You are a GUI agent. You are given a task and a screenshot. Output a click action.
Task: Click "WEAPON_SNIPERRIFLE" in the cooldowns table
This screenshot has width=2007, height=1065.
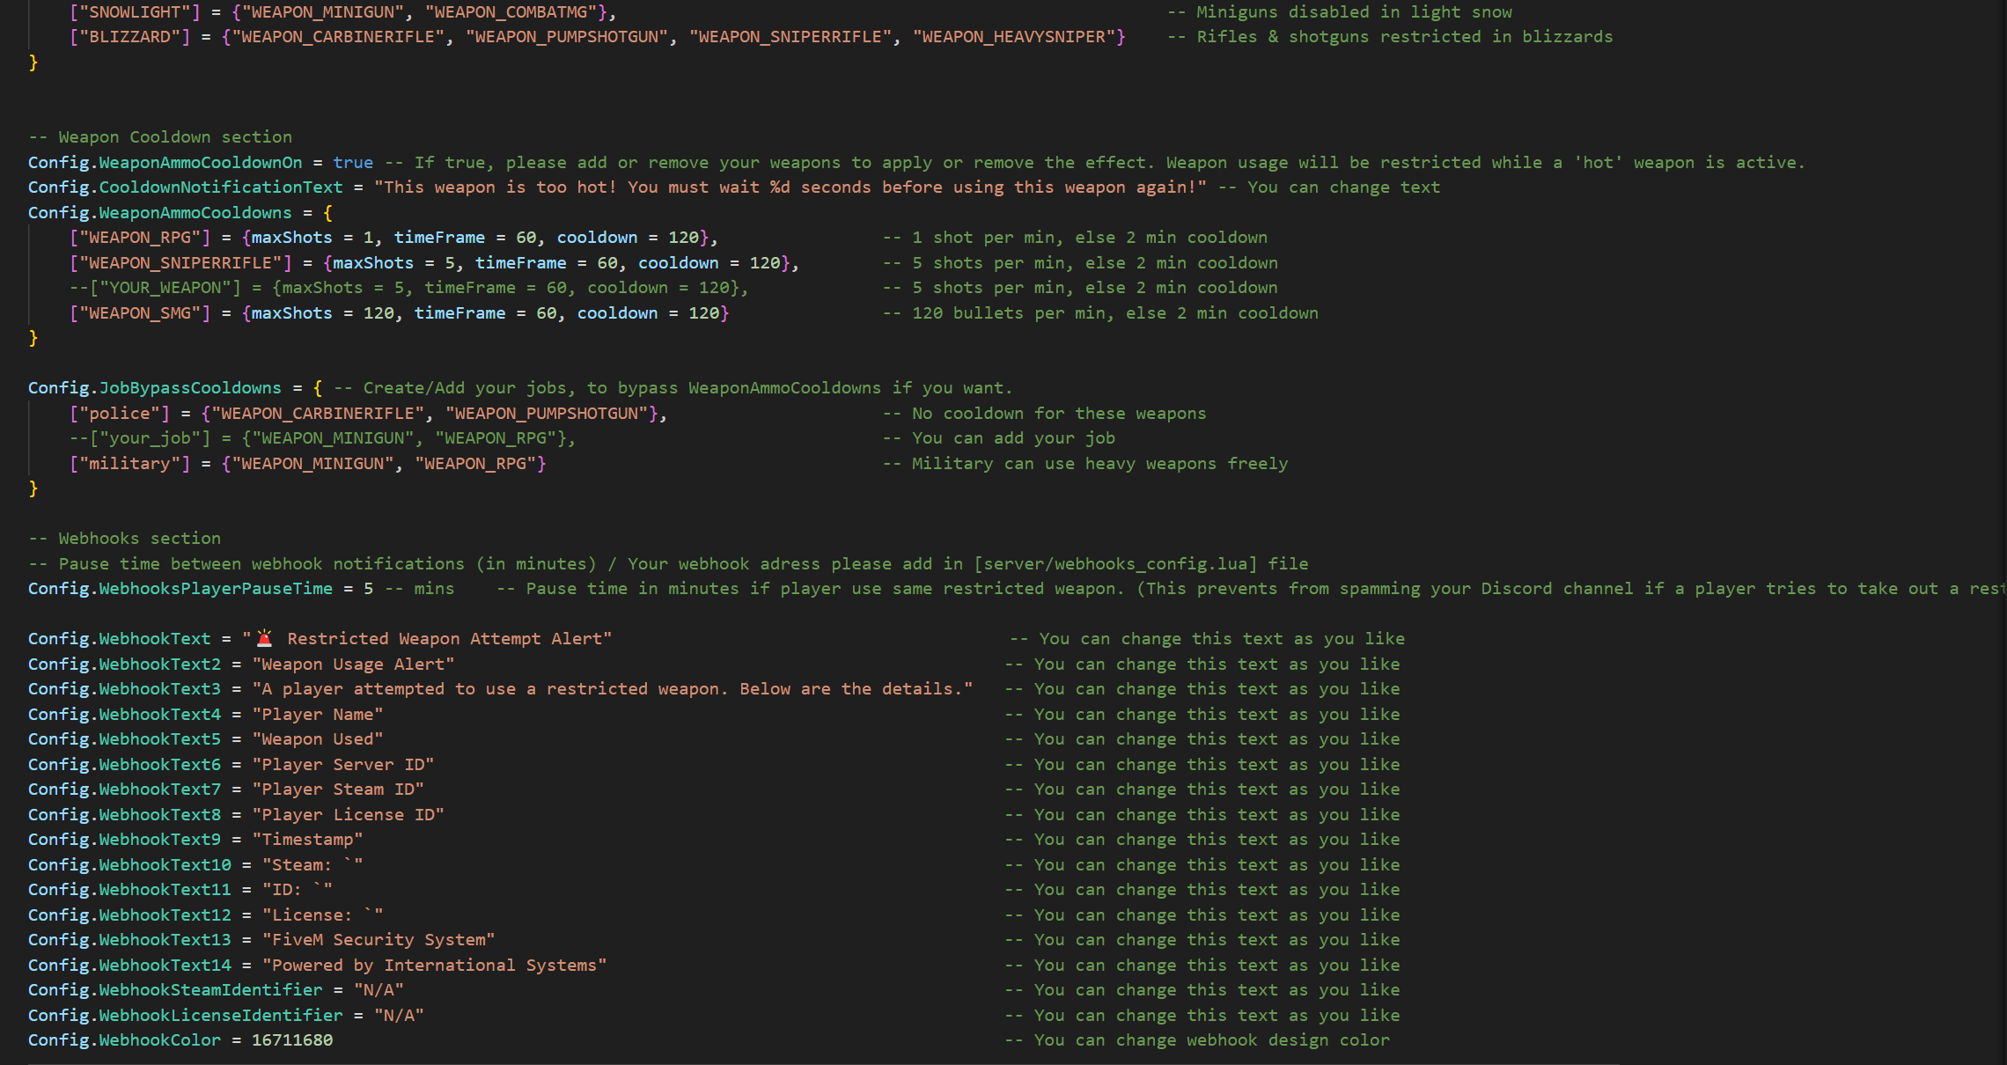(180, 263)
